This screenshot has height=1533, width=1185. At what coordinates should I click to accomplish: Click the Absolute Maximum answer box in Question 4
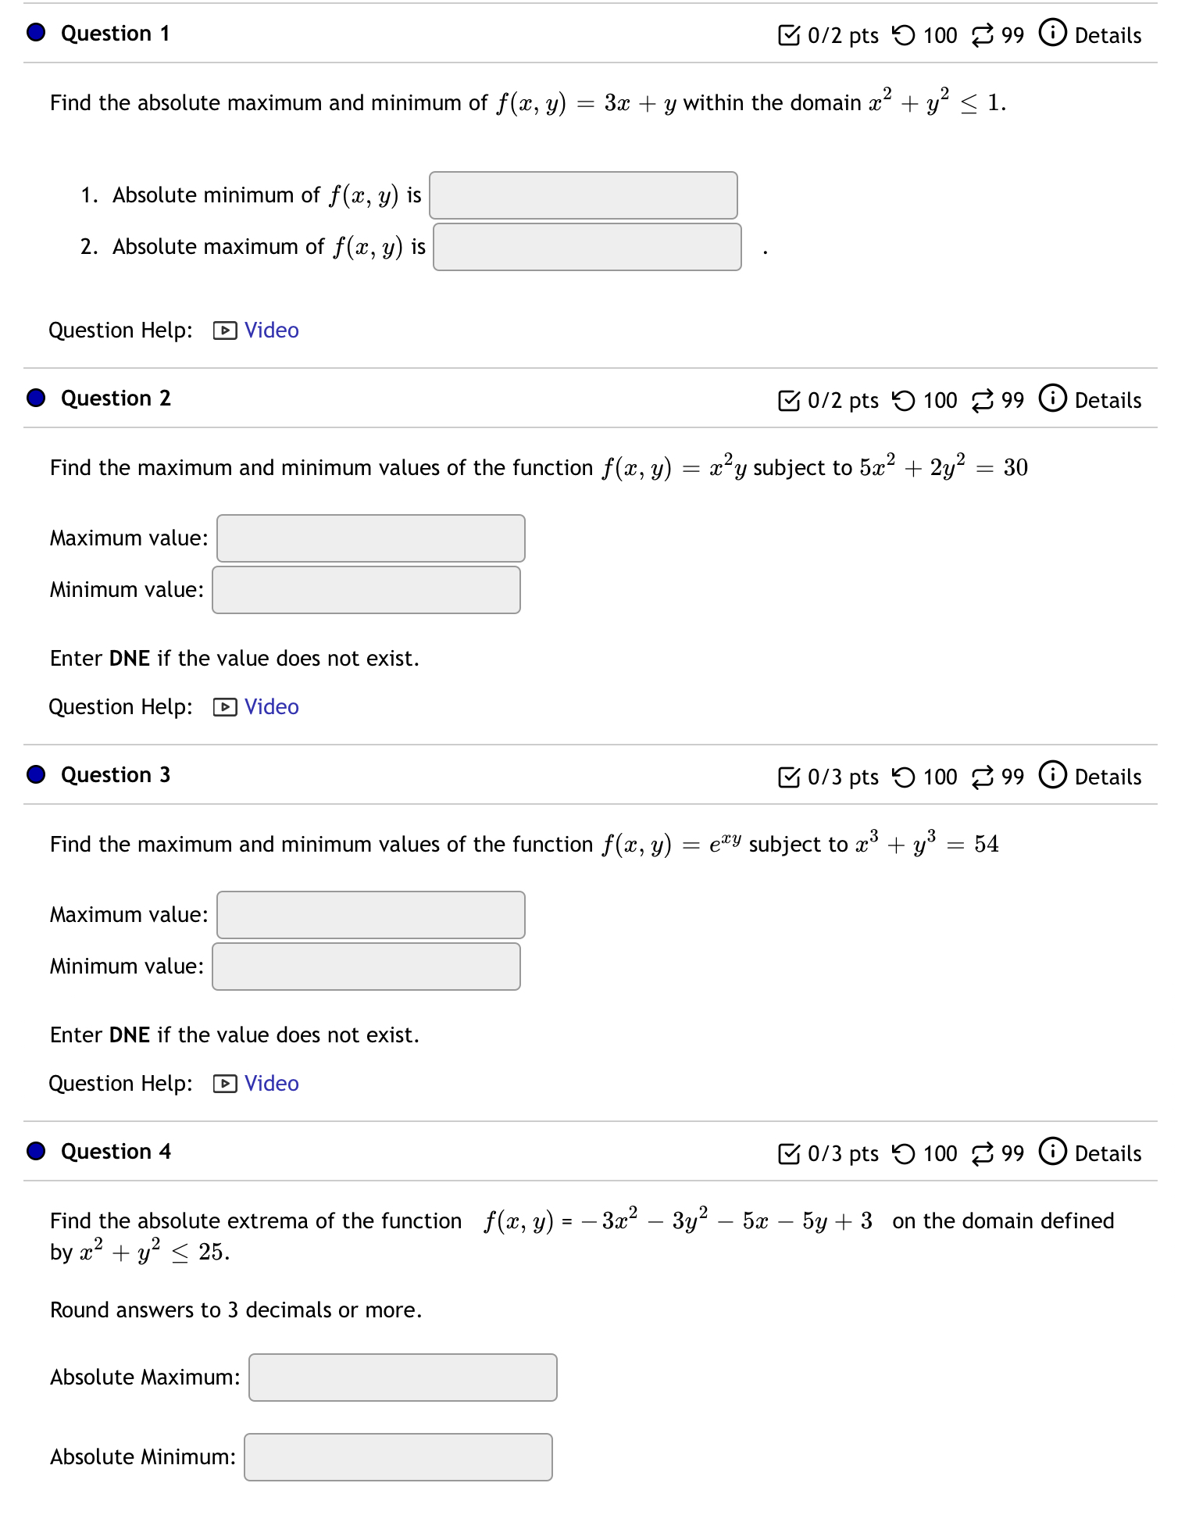(402, 1378)
